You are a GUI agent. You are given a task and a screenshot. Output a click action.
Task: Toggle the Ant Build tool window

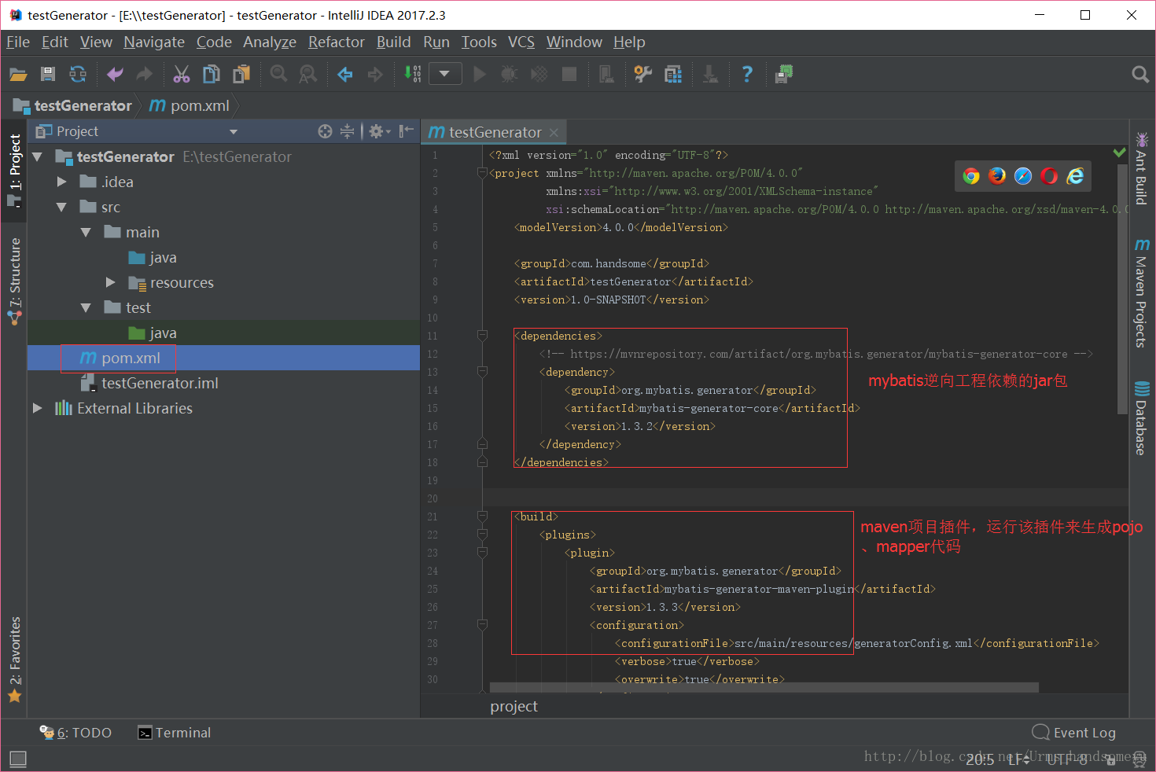pyautogui.click(x=1142, y=168)
